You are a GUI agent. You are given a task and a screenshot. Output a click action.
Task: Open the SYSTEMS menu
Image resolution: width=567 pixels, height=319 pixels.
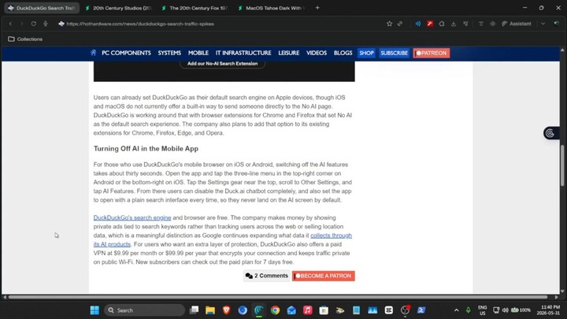169,53
